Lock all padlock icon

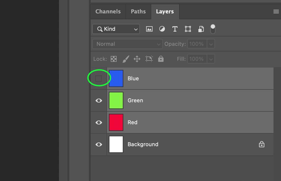coord(161,59)
